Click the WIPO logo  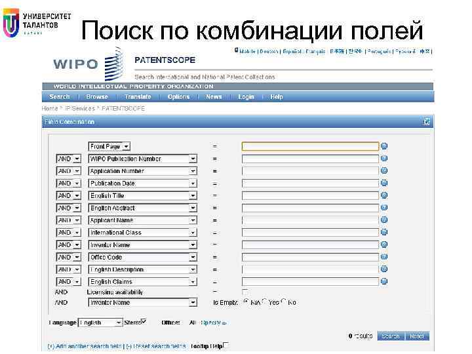pyautogui.click(x=88, y=64)
